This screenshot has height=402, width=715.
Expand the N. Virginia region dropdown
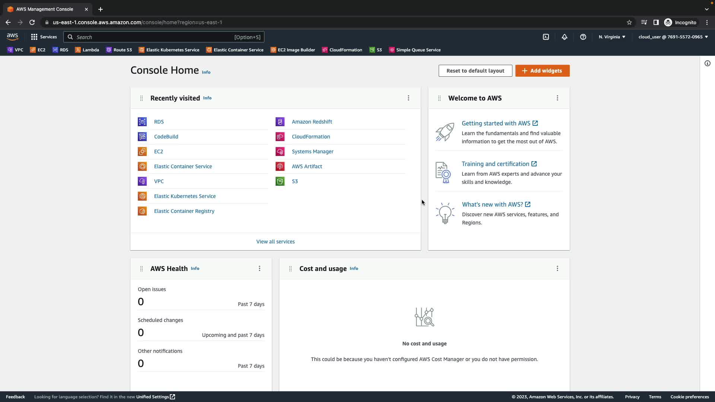click(x=612, y=37)
